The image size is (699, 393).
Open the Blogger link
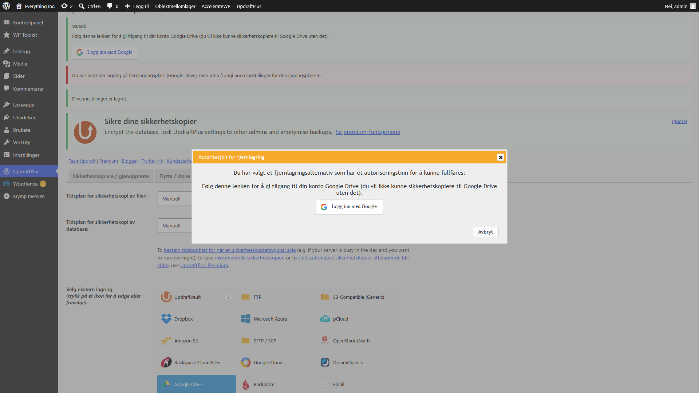(x=130, y=161)
